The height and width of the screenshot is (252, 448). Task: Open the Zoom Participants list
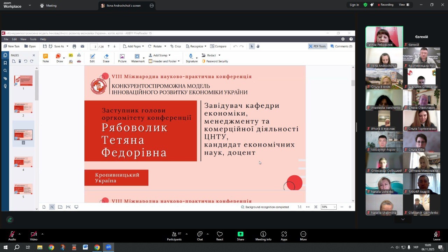pos(174,236)
